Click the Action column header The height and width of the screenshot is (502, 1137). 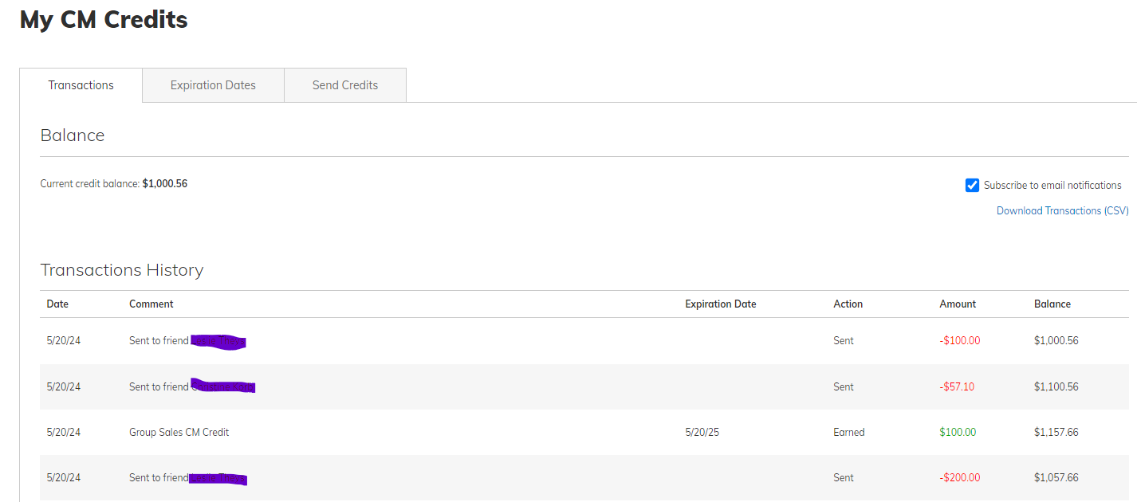tap(848, 304)
